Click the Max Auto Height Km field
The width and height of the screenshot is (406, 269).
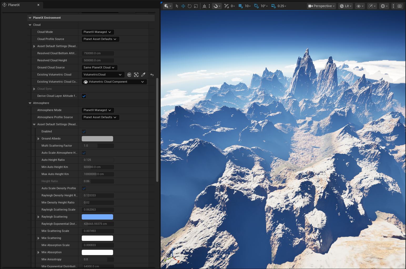pyautogui.click(x=98, y=174)
